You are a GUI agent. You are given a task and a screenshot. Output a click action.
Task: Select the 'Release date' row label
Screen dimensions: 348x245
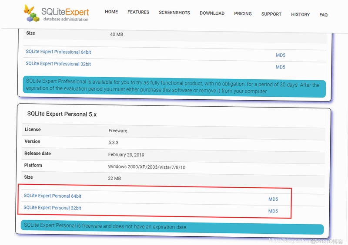(37, 154)
